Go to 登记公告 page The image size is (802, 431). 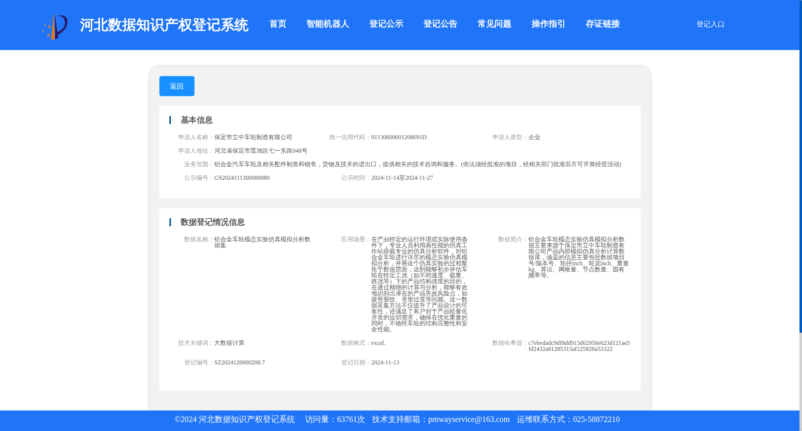[x=440, y=24]
